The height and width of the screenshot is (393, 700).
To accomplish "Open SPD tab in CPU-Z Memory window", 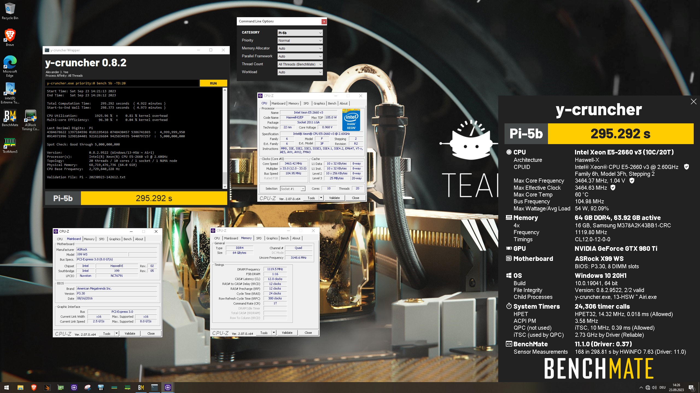I will tap(259, 238).
